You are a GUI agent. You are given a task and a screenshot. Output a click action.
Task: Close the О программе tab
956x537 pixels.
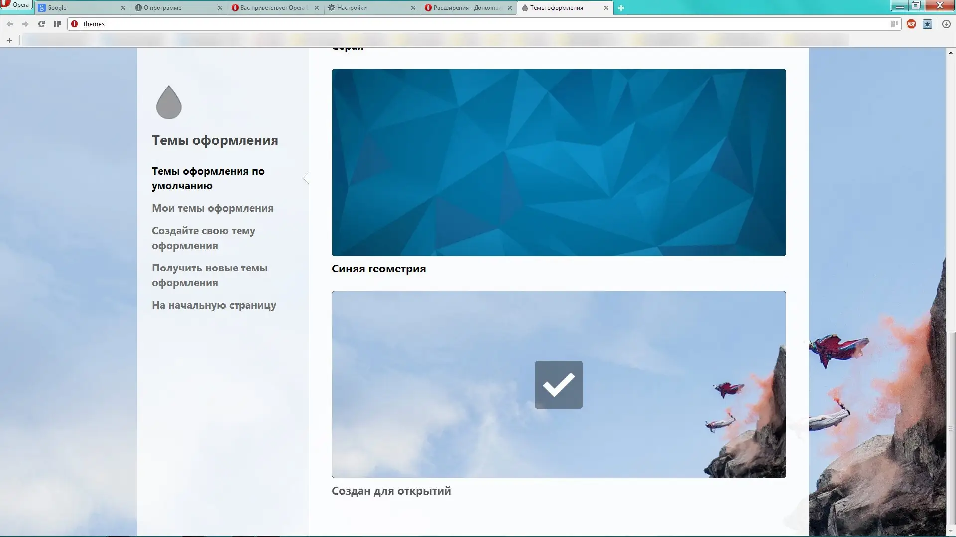tap(220, 8)
